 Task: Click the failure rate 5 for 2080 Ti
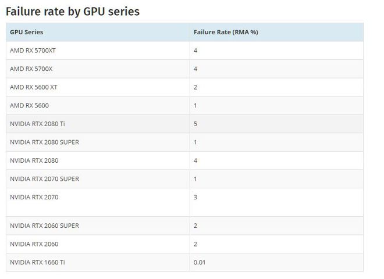pyautogui.click(x=195, y=124)
